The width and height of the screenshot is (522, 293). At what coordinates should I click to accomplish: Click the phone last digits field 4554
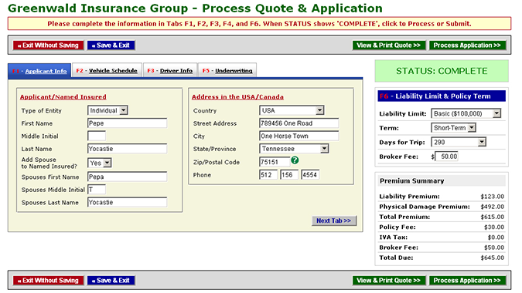point(310,174)
